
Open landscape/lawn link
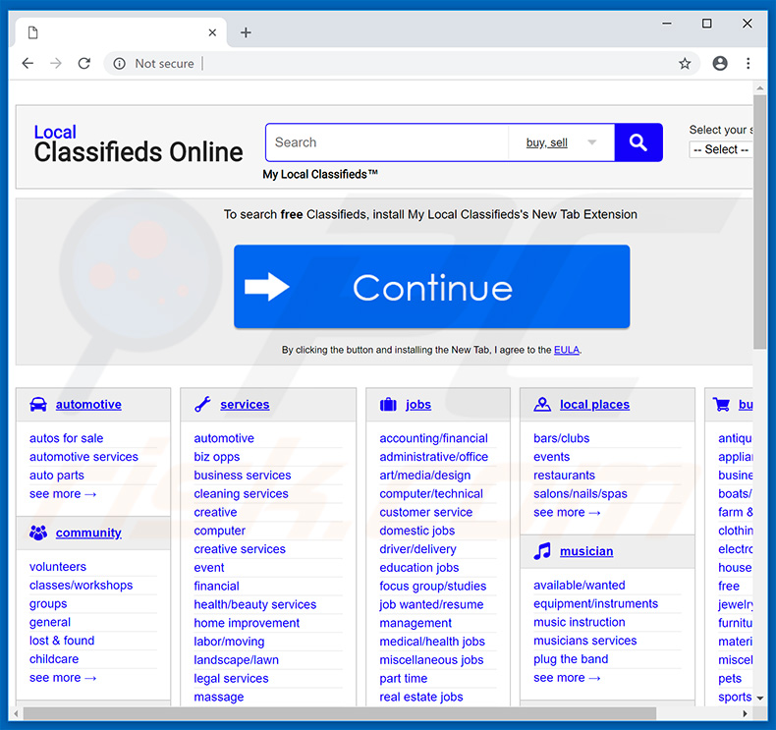tap(236, 659)
